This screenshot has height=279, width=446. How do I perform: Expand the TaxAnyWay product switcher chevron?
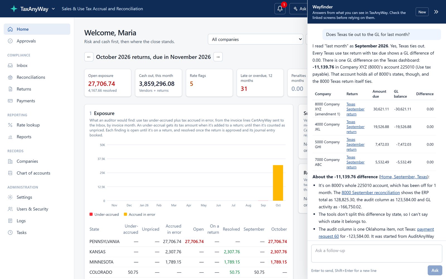[x=53, y=9]
